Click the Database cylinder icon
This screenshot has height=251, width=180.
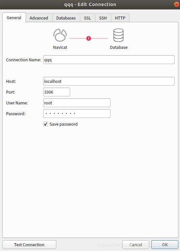[119, 35]
